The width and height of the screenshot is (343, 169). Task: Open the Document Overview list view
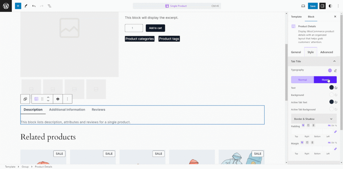[50, 6]
